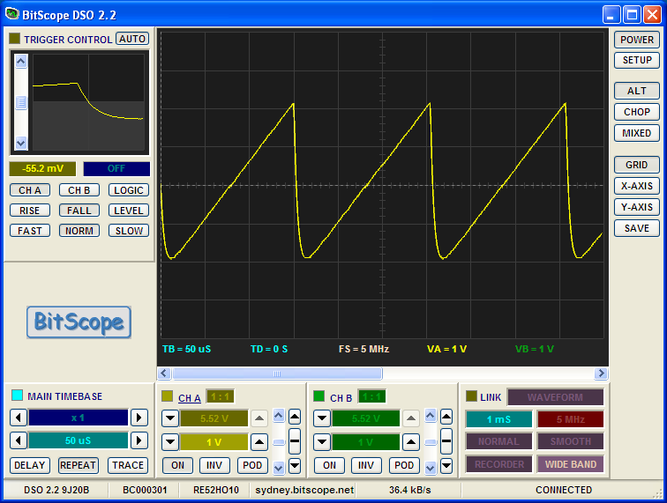This screenshot has height=503, width=667.
Task: Click the DELAY timebase button
Action: tap(30, 465)
